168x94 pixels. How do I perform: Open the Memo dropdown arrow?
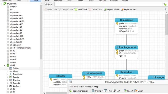pos(103,91)
